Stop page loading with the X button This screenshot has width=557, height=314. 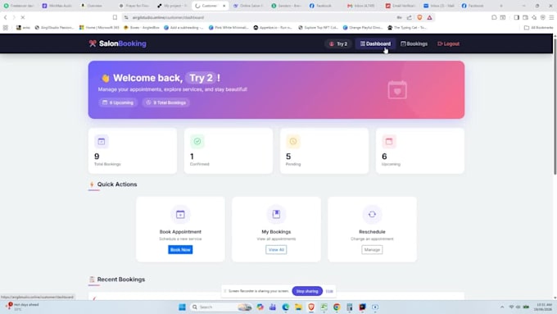pyautogui.click(x=22, y=17)
